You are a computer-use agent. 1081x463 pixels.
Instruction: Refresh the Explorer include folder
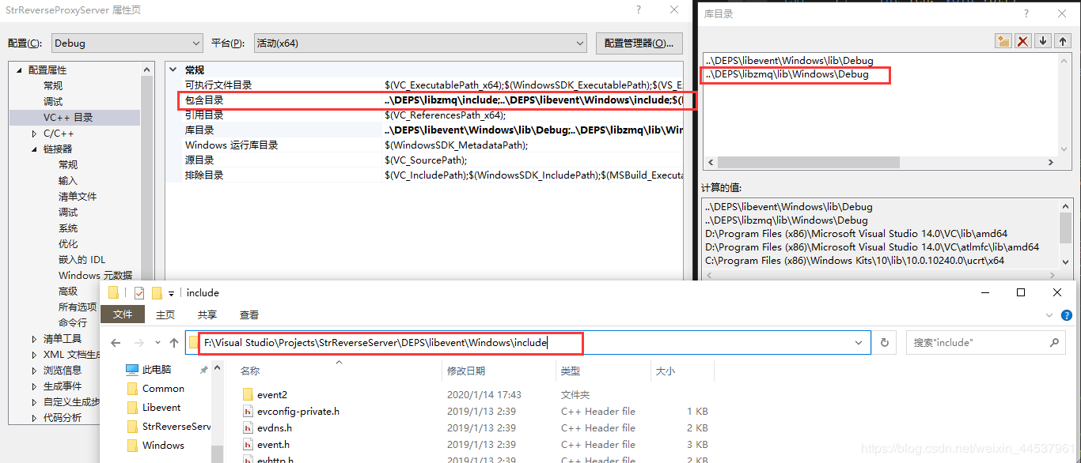pos(885,343)
